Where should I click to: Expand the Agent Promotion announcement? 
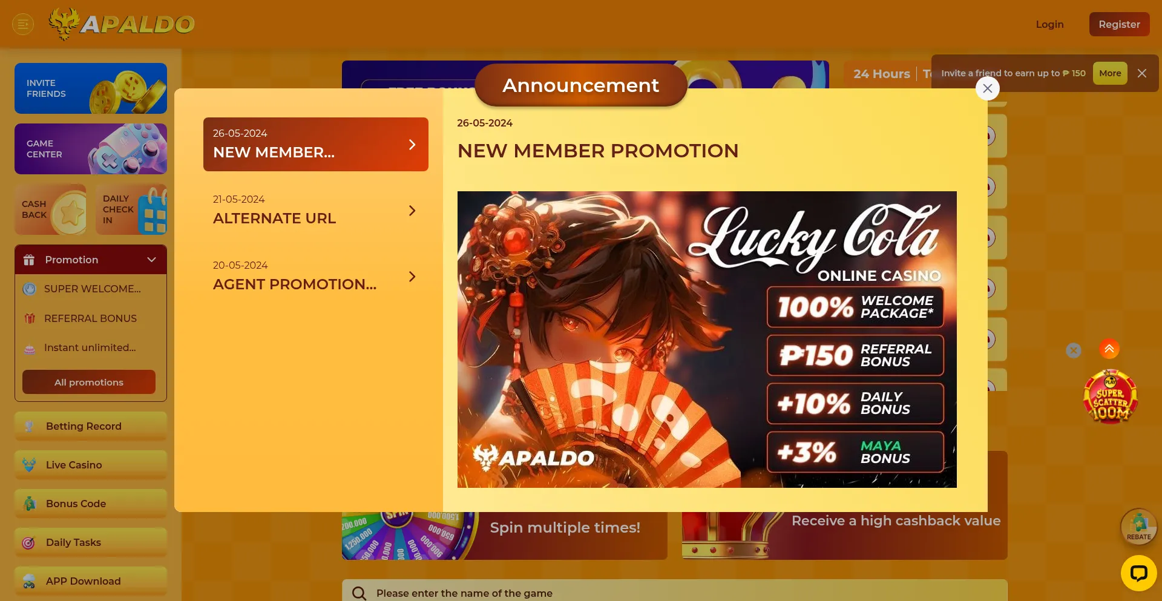[x=316, y=277]
